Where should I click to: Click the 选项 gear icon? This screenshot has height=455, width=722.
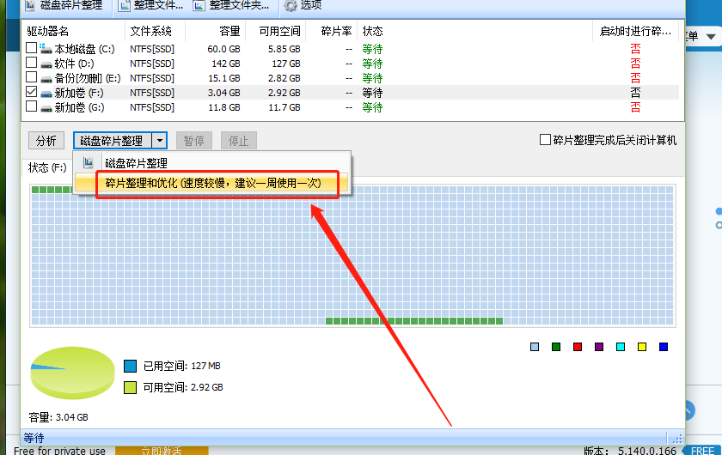click(x=291, y=5)
